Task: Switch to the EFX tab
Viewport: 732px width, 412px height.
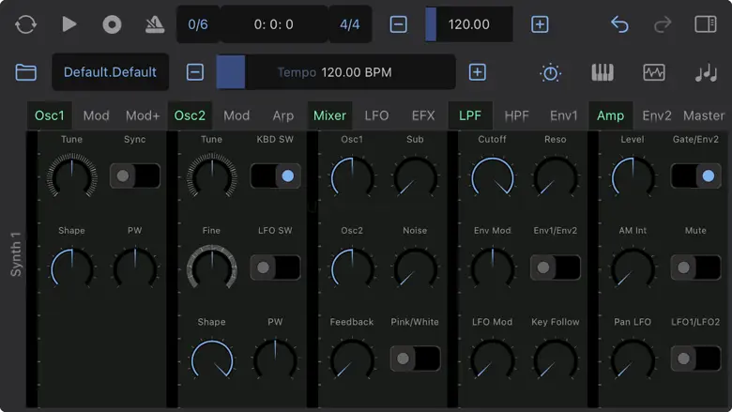Action: (x=423, y=115)
